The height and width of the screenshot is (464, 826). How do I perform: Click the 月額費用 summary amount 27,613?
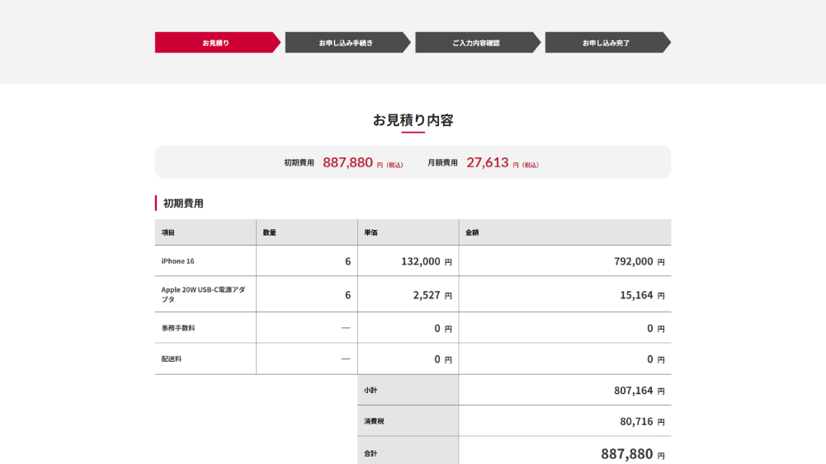[488, 162]
